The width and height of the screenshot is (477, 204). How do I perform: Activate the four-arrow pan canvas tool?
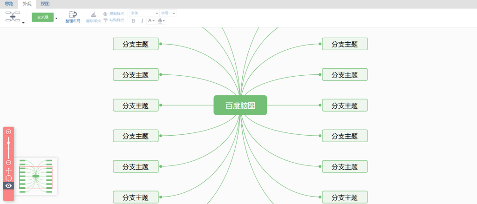pyautogui.click(x=8, y=171)
